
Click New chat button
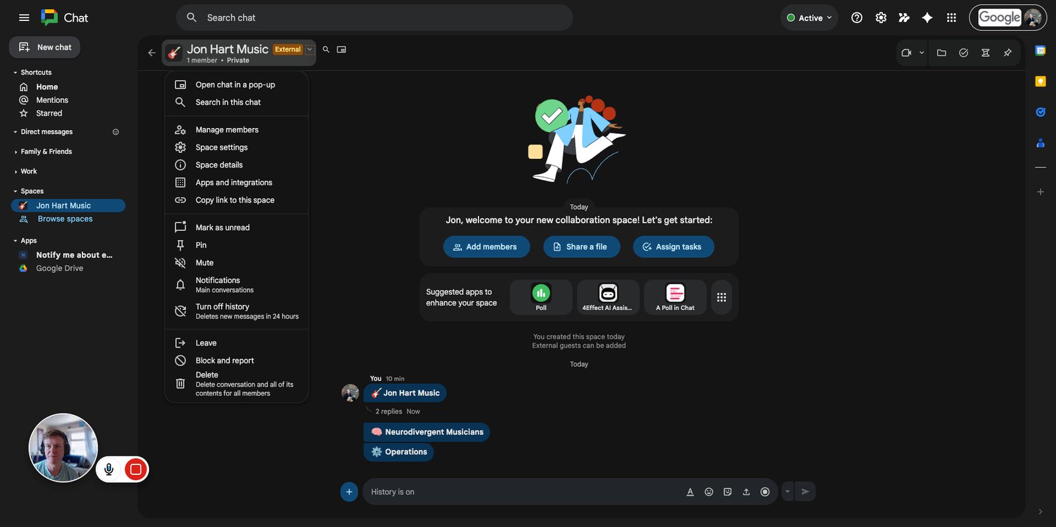[45, 47]
